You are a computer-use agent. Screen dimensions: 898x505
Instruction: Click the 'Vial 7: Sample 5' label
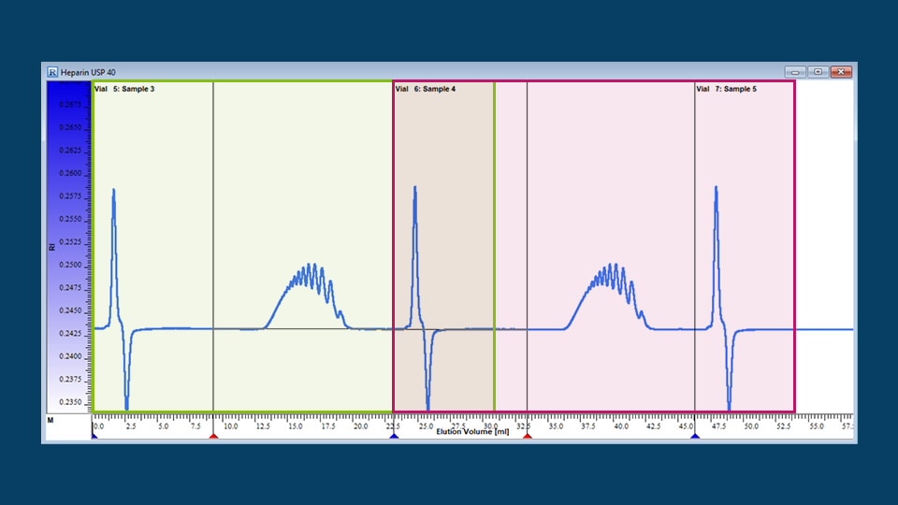tap(727, 90)
